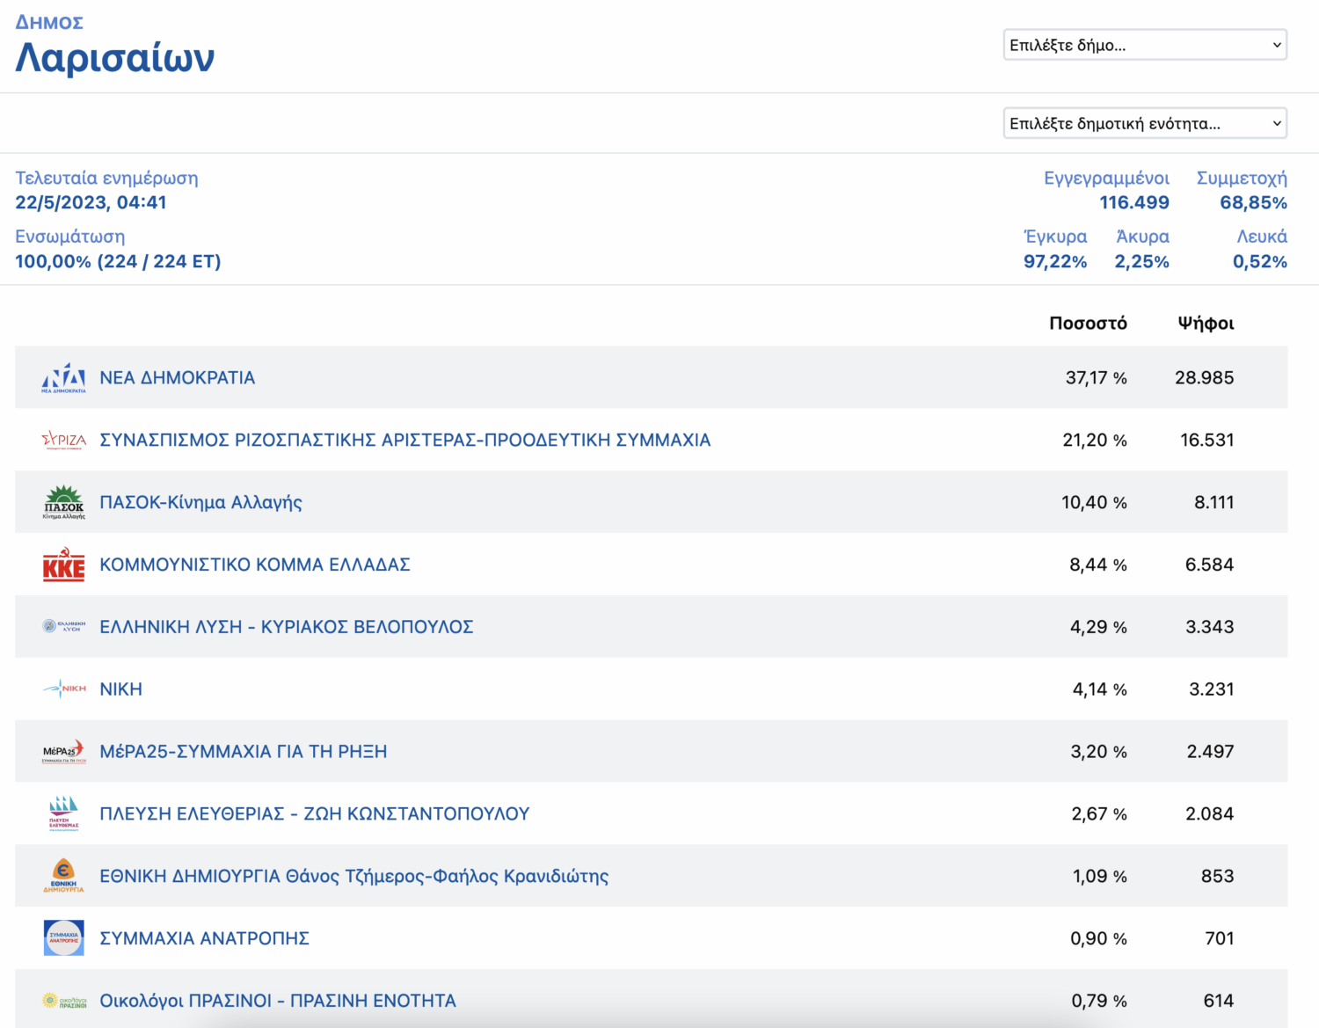Screen dimensions: 1319x1028
Task: Open ΜέΡΑ25-ΣΥΜΜΑΧΙΑ ΓΙΑ ΤΗ ΡΗΞΗ link
Action: [x=244, y=752]
